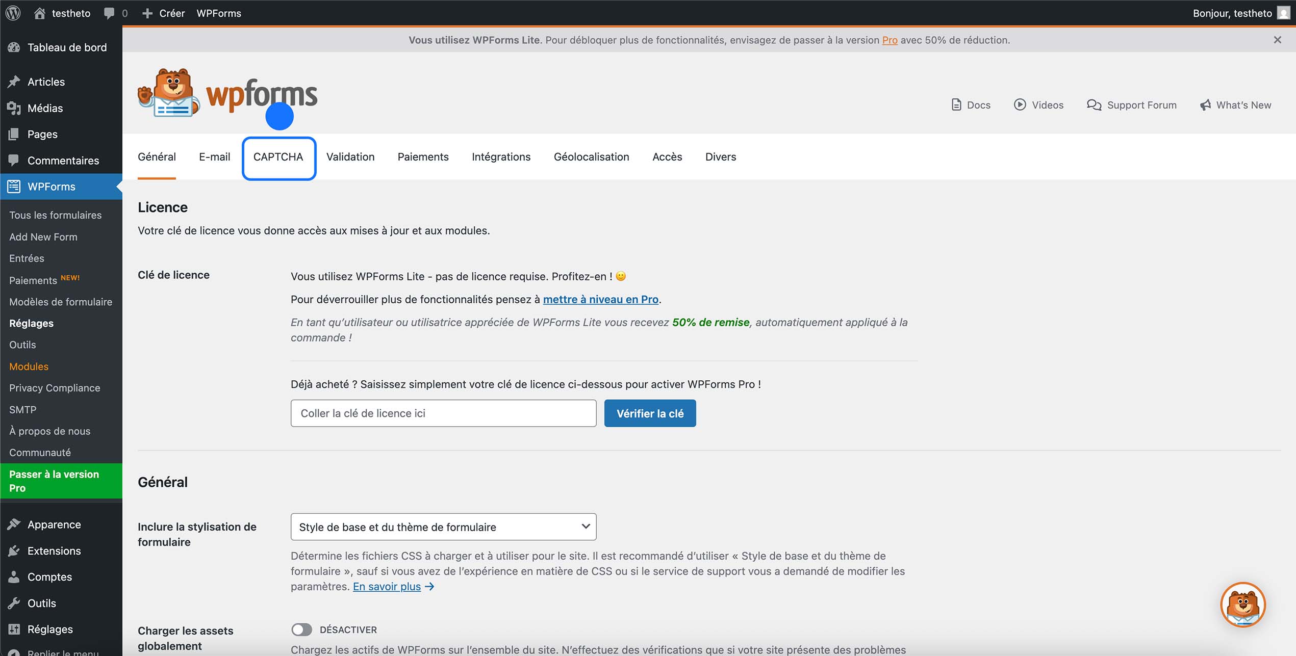Follow the mettre à niveau en Pro link
The image size is (1296, 656).
601,299
